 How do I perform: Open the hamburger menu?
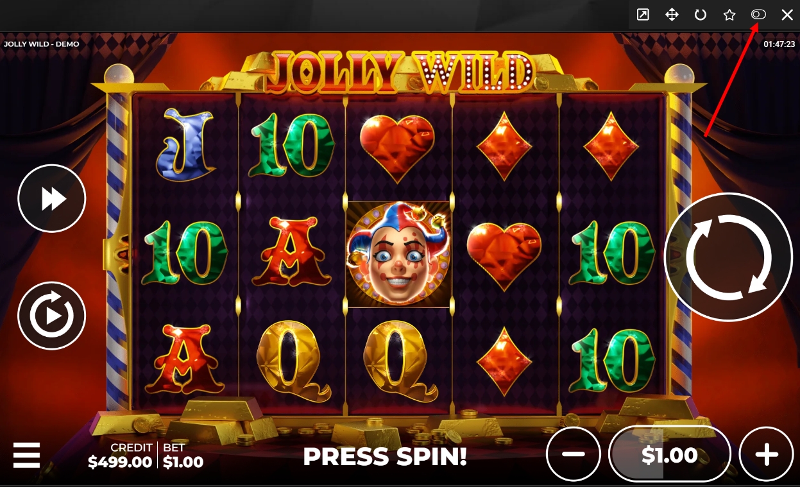pos(26,455)
